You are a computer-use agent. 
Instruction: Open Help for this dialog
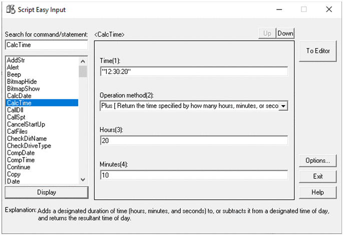[x=317, y=192]
